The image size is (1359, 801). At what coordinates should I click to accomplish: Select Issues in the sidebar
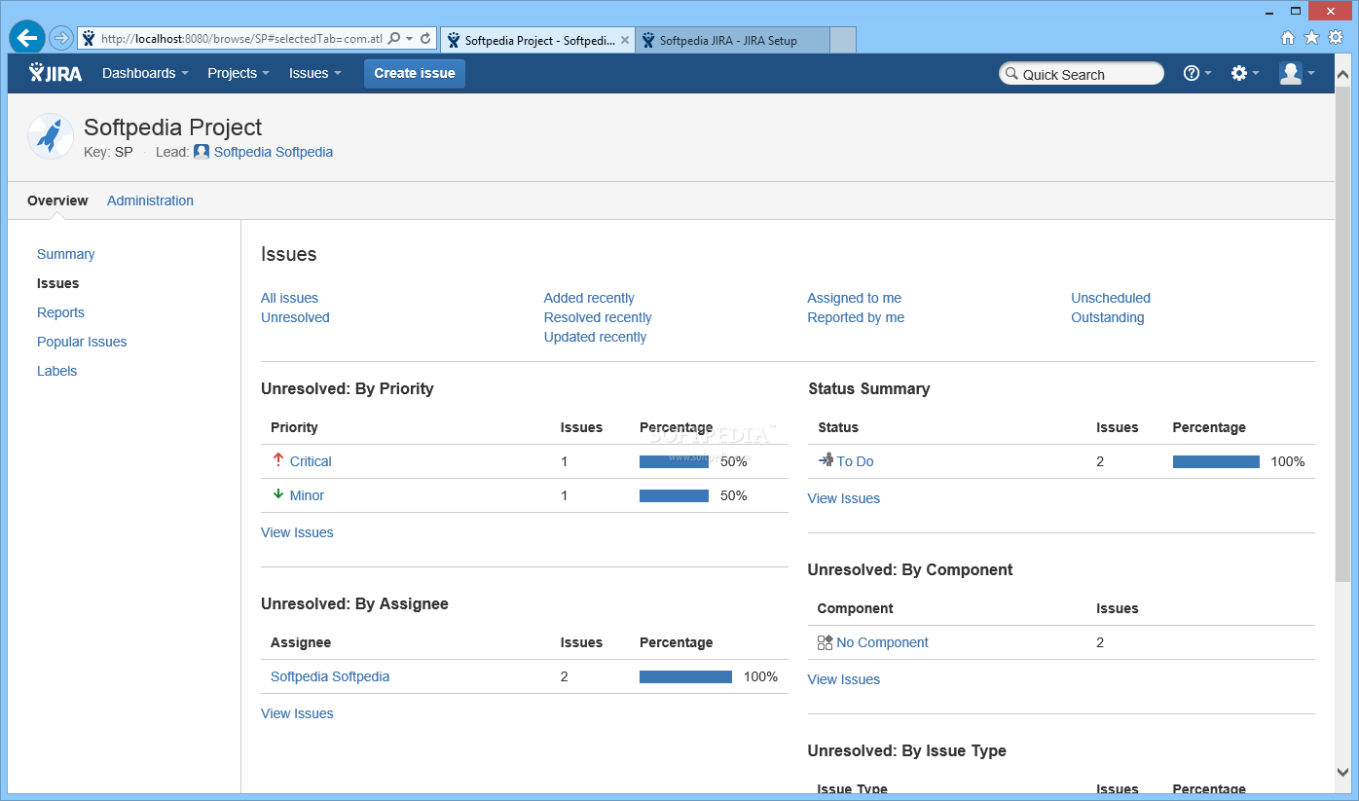point(58,283)
